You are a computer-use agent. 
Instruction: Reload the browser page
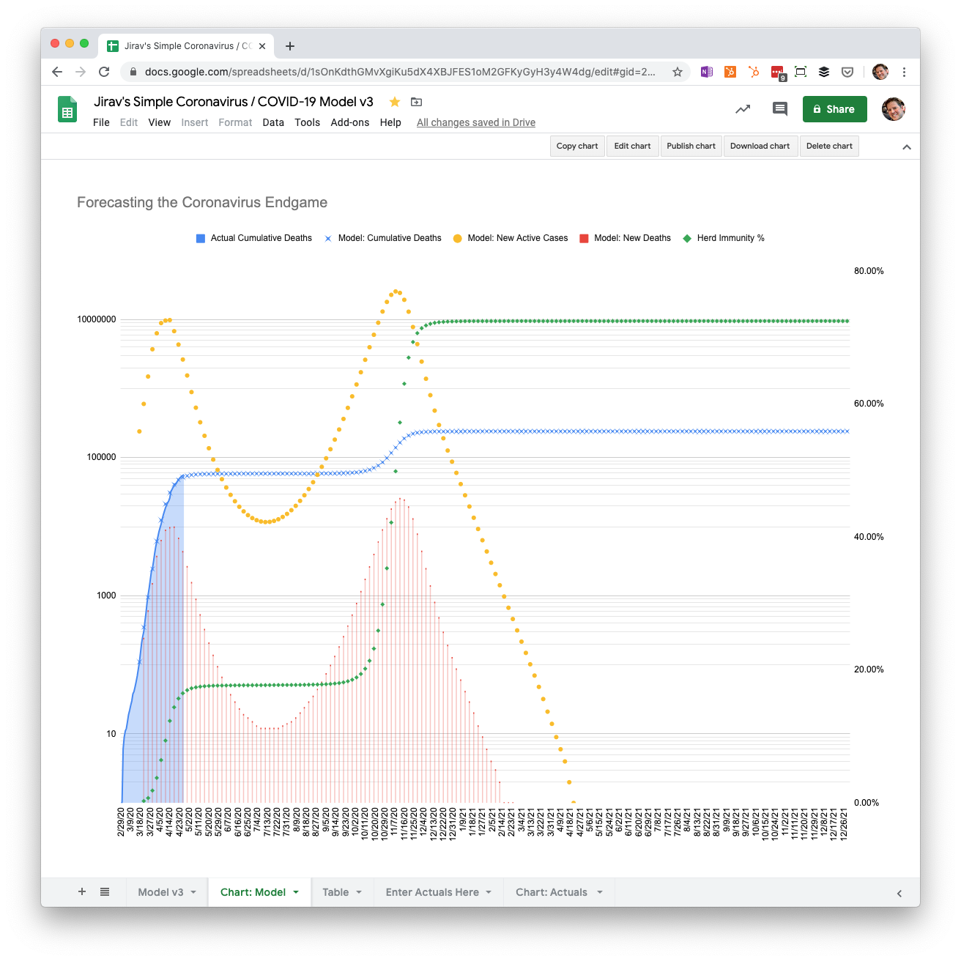pos(104,72)
